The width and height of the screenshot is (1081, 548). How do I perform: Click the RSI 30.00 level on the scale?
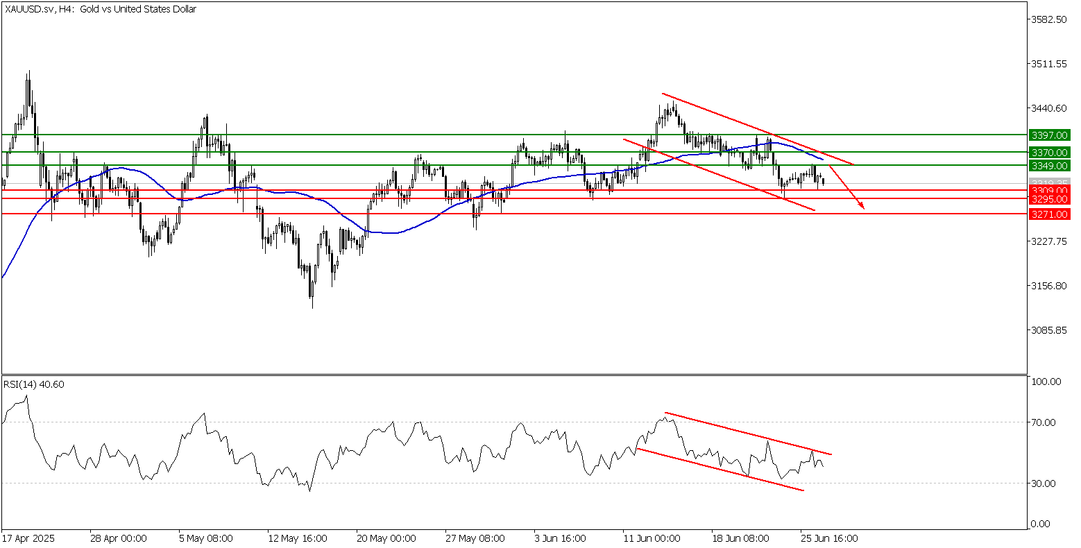click(x=1046, y=483)
